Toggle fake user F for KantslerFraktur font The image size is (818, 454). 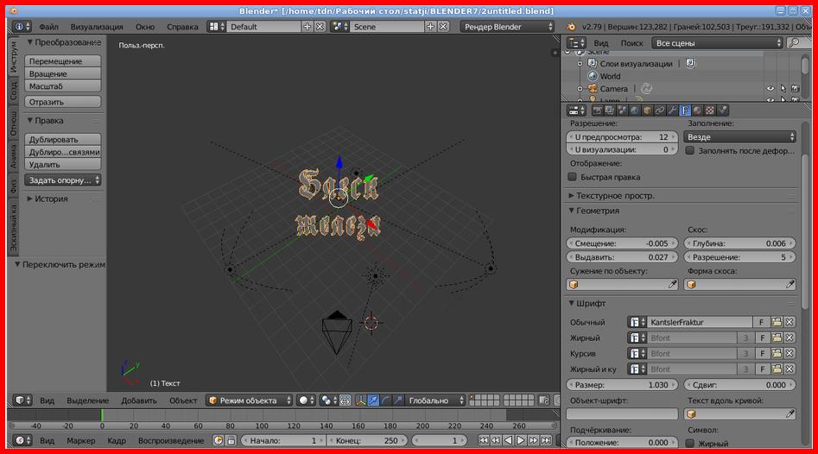(x=762, y=322)
